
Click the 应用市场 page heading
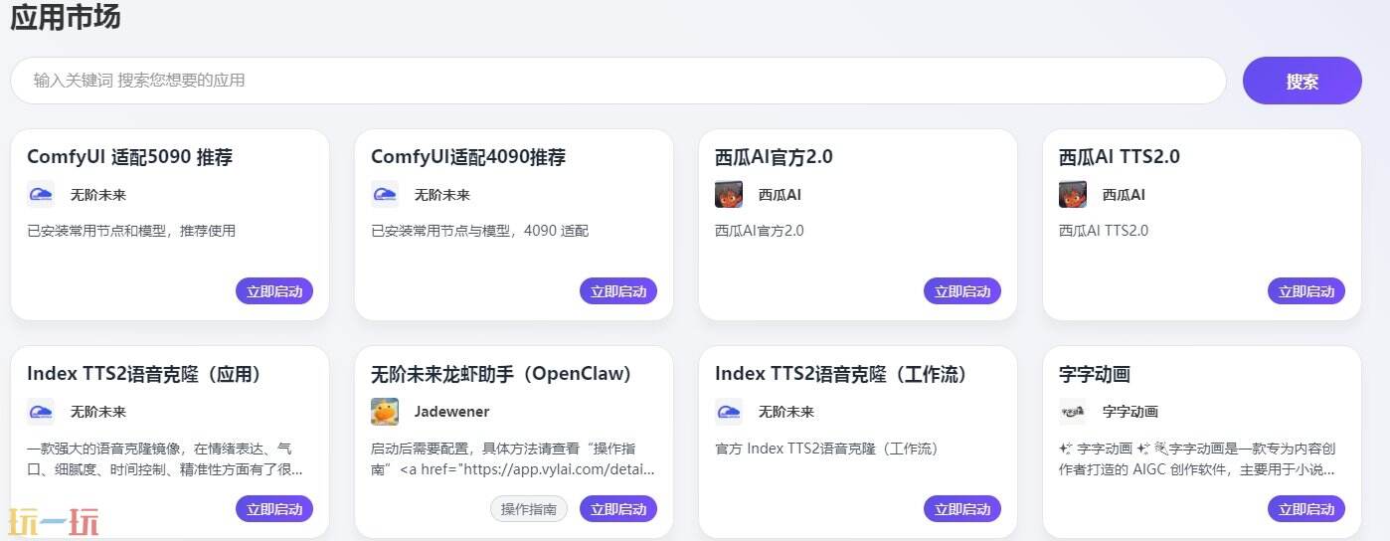66,18
